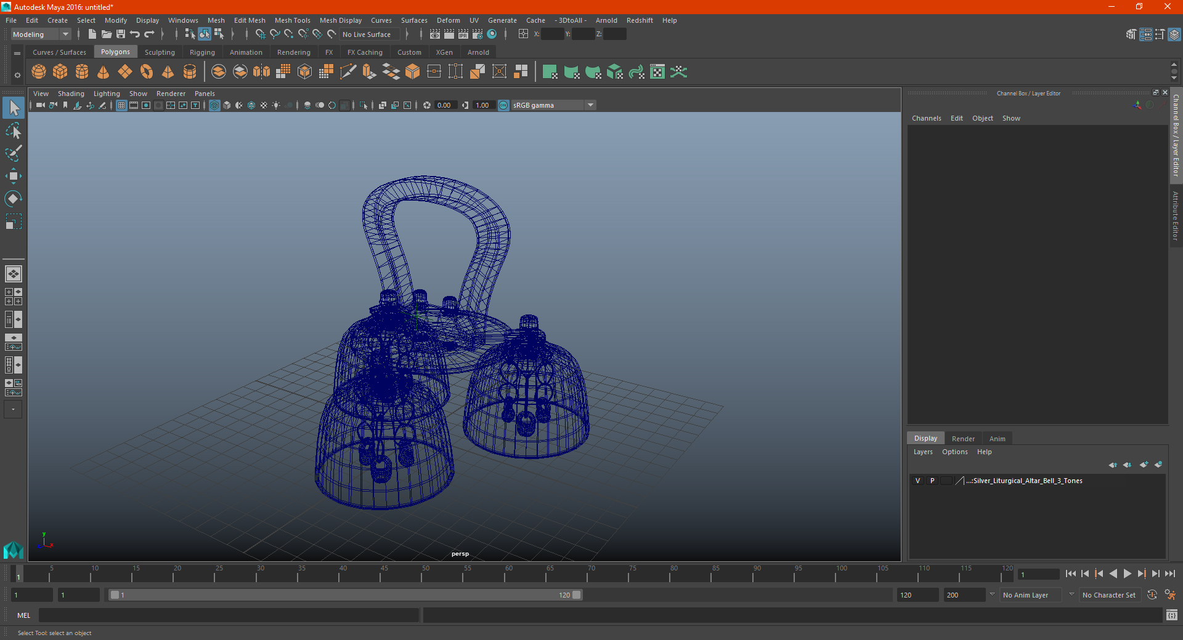
Task: Toggle the P playback box of the layer
Action: click(x=932, y=481)
